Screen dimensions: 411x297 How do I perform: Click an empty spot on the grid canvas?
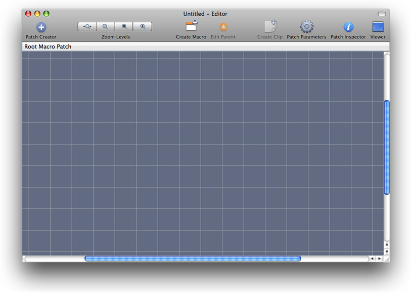tap(202, 152)
